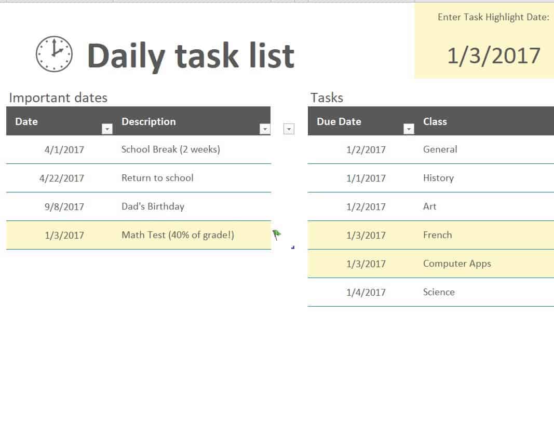554x428 pixels.
Task: Select the Return to school cell
Action: 193,178
